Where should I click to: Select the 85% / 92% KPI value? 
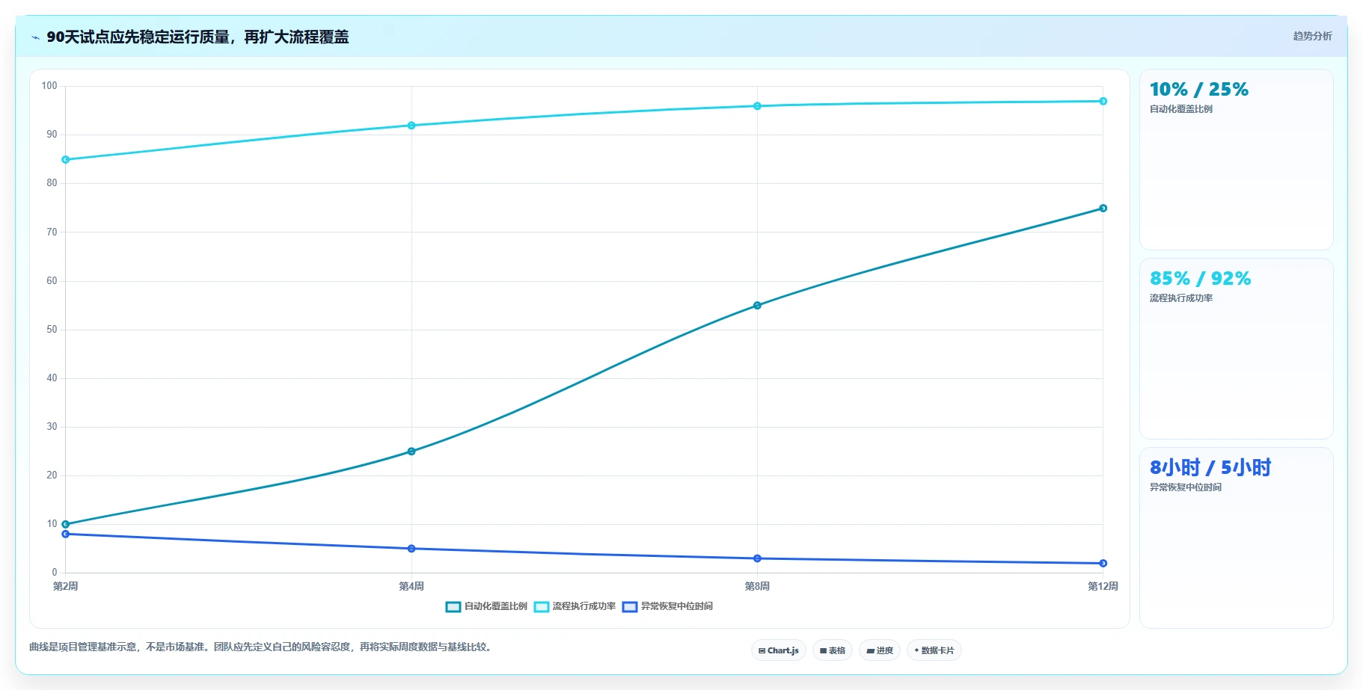click(1200, 279)
